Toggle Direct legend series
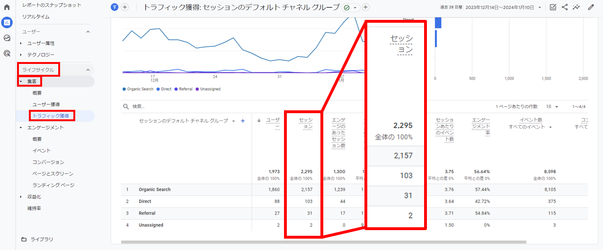 coord(164,89)
